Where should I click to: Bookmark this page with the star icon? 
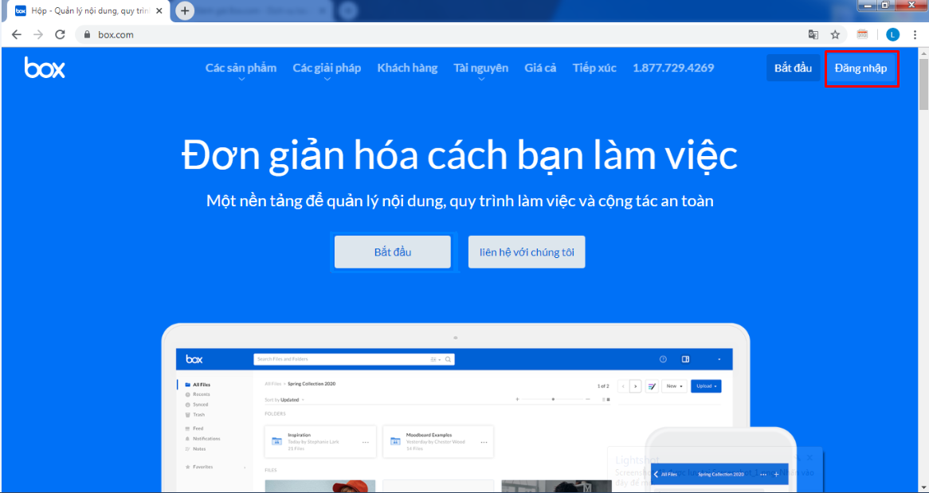836,34
